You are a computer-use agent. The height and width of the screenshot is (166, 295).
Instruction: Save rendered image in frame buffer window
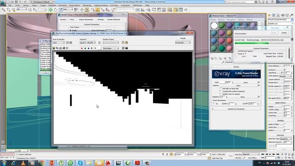tap(54, 48)
